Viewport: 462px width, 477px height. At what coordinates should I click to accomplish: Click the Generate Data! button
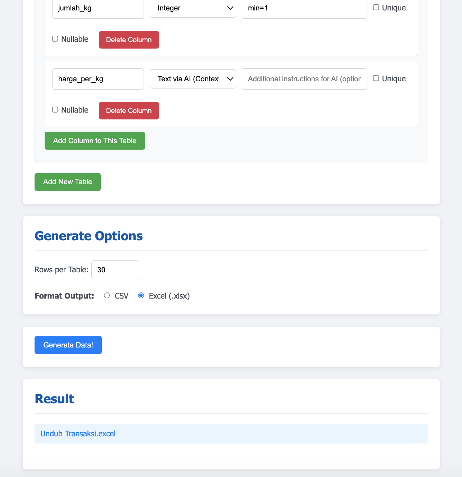[68, 345]
